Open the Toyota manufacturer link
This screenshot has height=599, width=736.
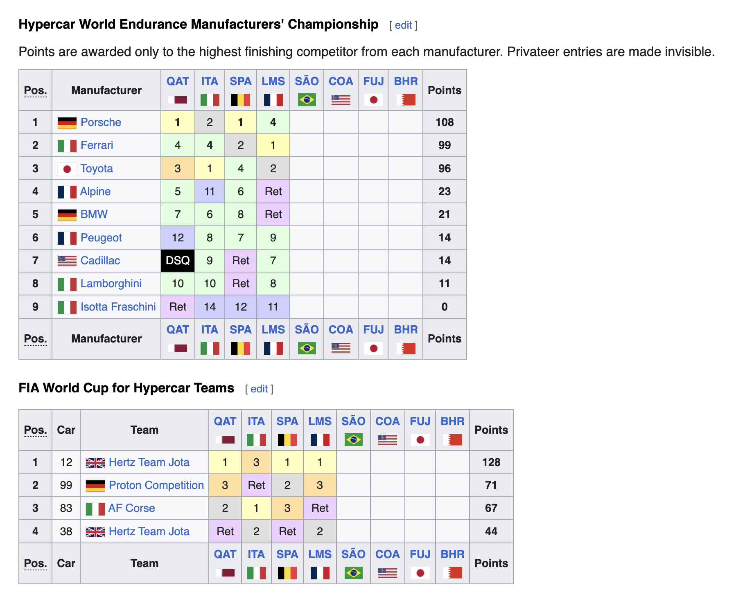click(x=97, y=169)
